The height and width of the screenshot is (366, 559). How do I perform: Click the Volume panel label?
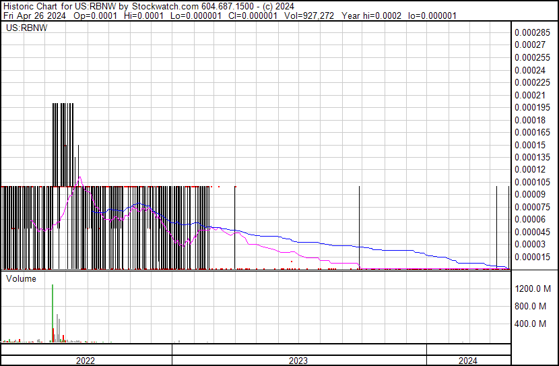pos(21,278)
